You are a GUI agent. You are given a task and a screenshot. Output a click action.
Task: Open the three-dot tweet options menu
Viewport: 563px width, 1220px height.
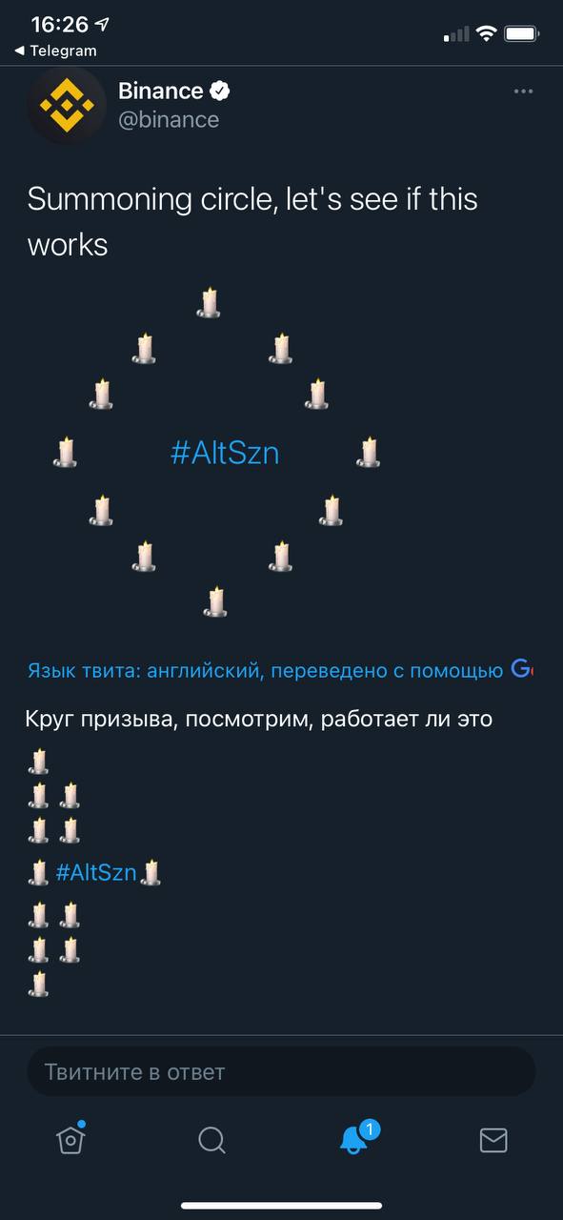coord(523,91)
